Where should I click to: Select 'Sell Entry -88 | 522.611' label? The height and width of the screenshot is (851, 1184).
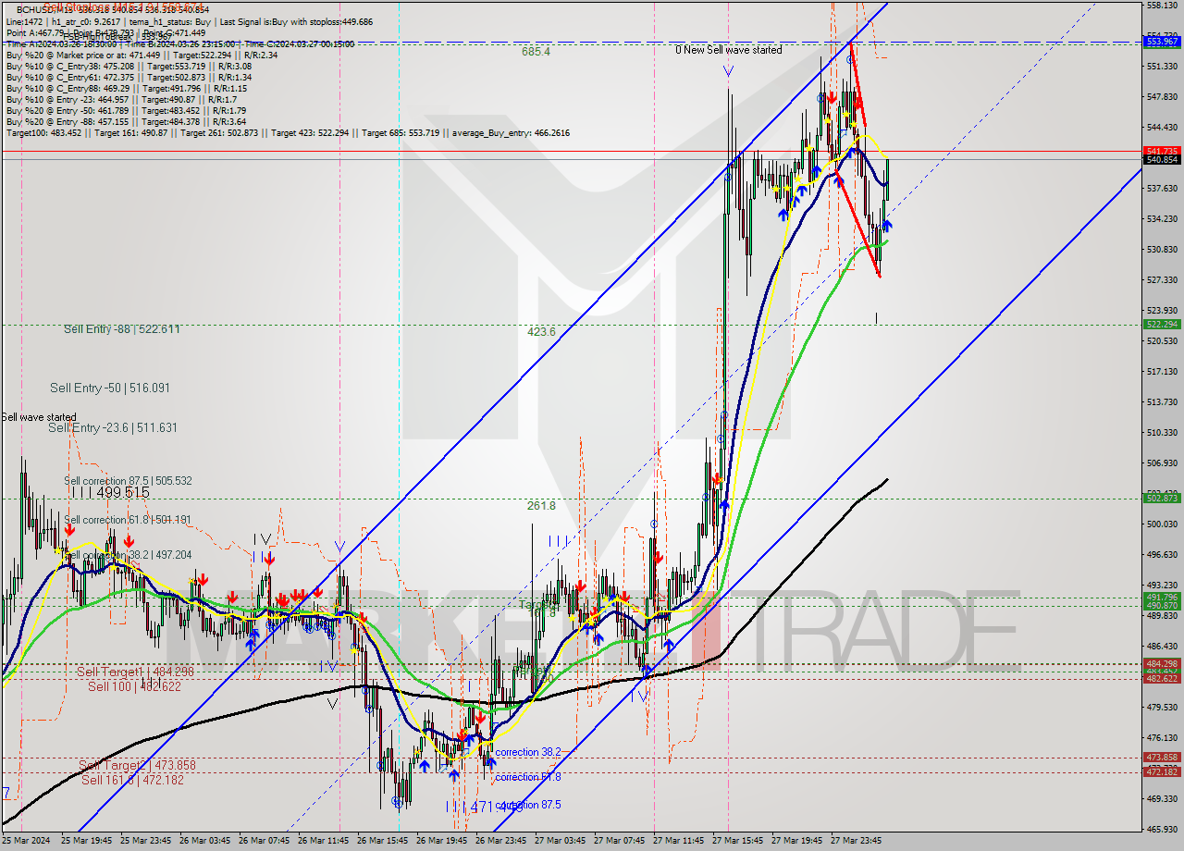tap(121, 329)
